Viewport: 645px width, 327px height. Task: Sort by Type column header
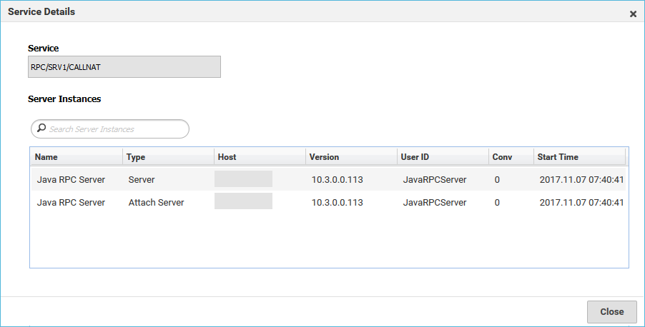click(168, 157)
